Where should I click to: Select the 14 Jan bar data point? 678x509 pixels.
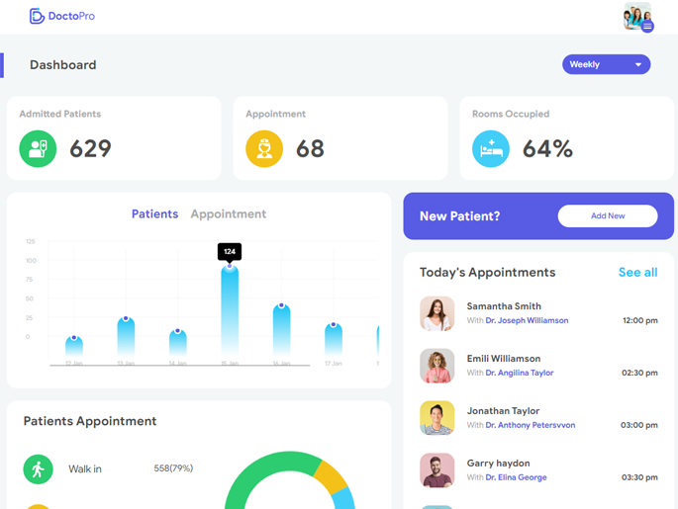click(x=178, y=331)
